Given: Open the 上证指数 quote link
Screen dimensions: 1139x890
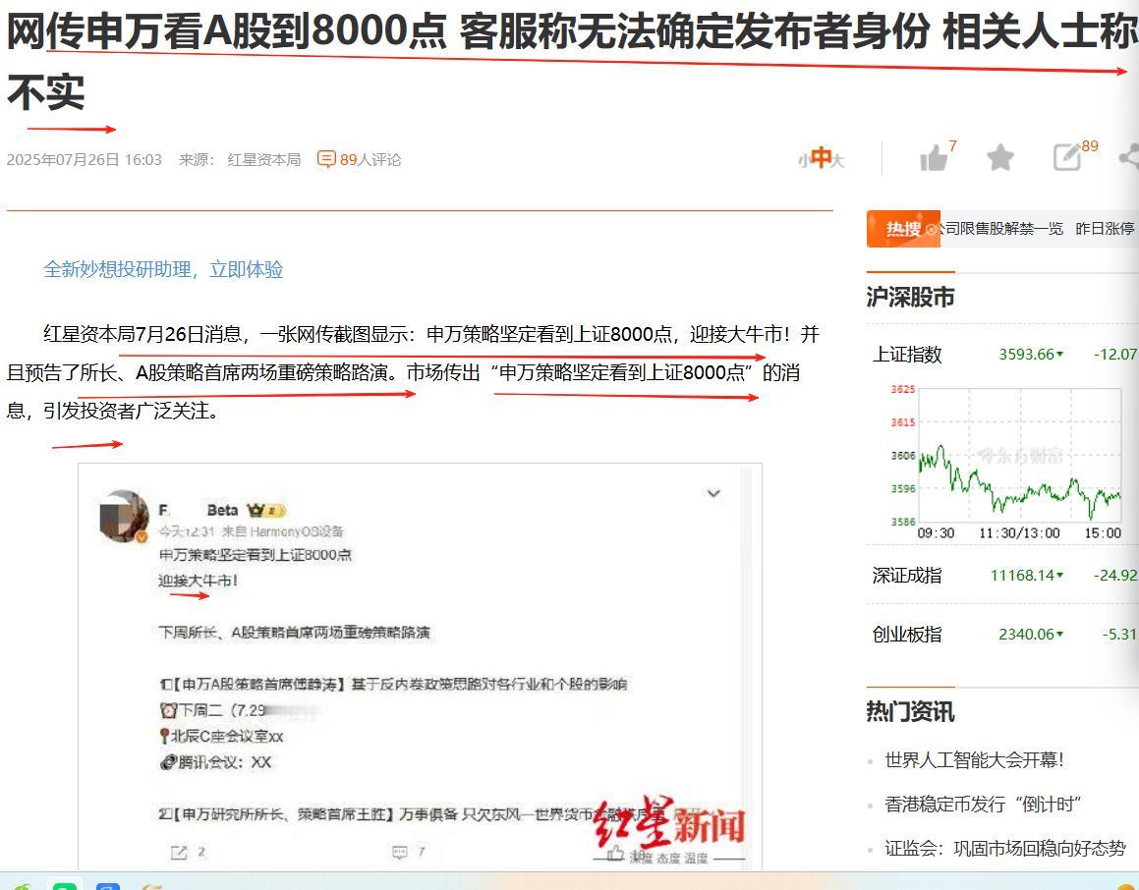Looking at the screenshot, I should pos(906,355).
